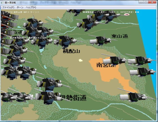
Task: Minimize the 関ヶ原合戦 window
Action: tap(141, 2)
